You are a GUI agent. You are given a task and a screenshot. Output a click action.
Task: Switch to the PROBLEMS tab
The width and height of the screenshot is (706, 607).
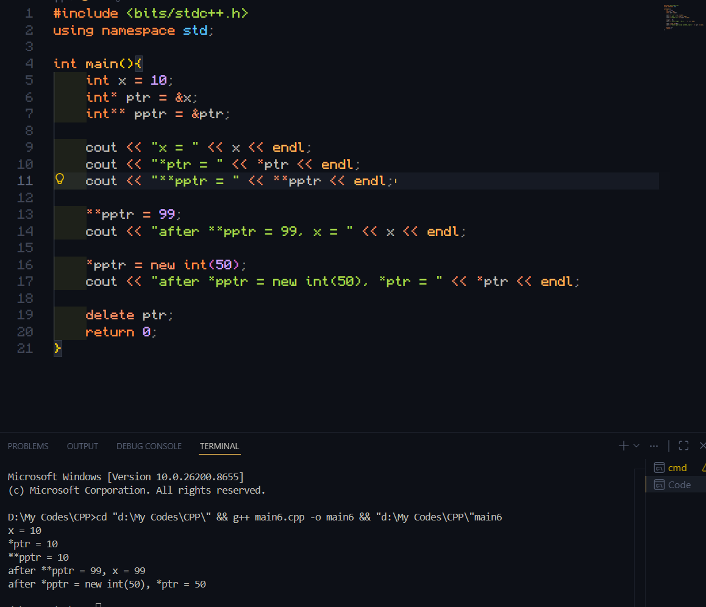(x=28, y=446)
